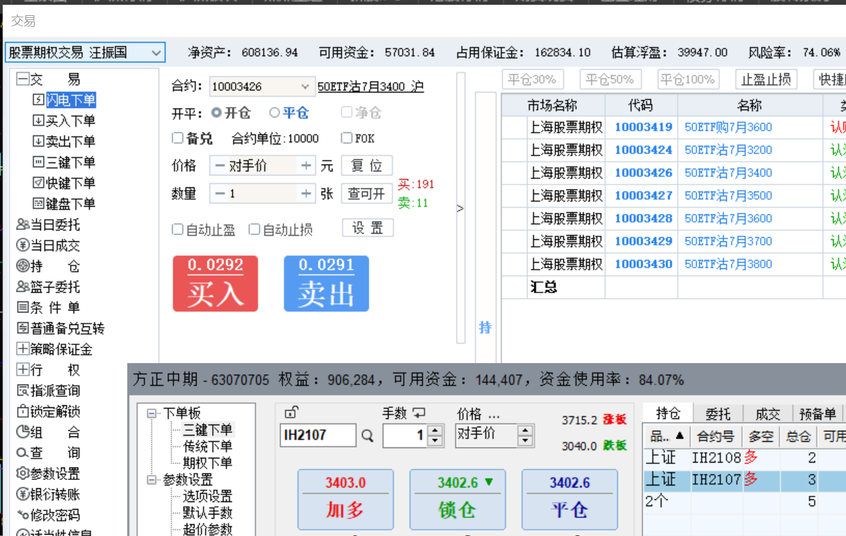The width and height of the screenshot is (846, 536).
Task: Click the red 买入 button
Action: (x=215, y=284)
